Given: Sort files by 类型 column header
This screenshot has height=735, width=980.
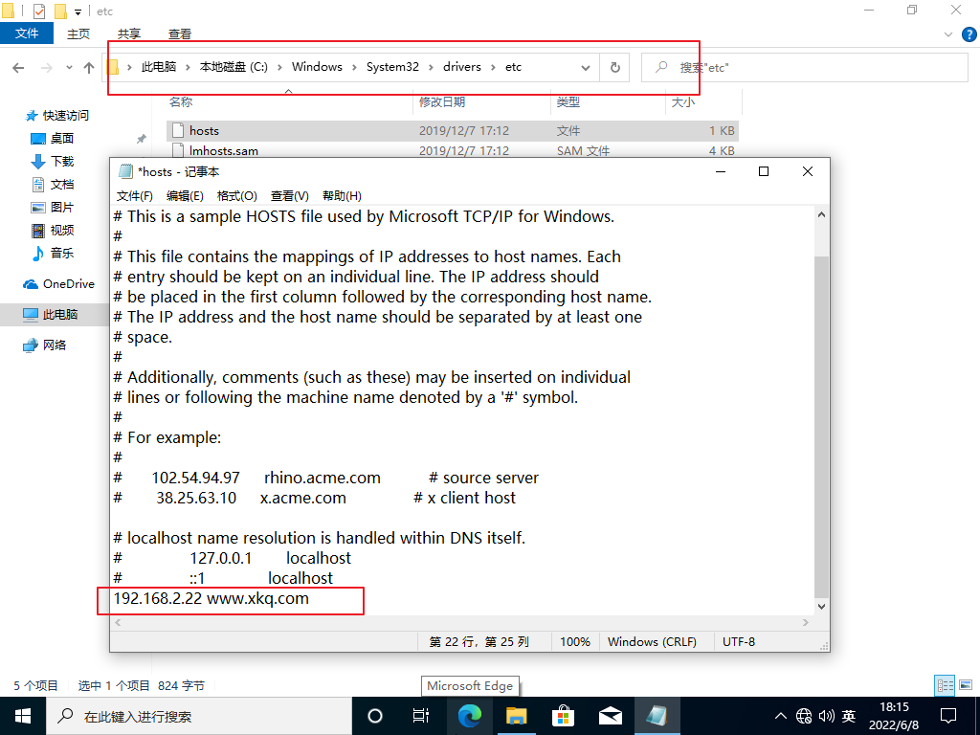Looking at the screenshot, I should coord(568,101).
